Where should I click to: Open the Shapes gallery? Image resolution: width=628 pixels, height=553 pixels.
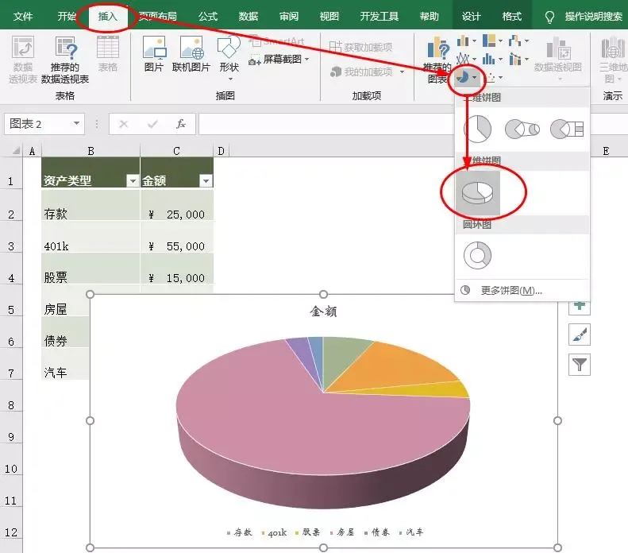click(229, 58)
